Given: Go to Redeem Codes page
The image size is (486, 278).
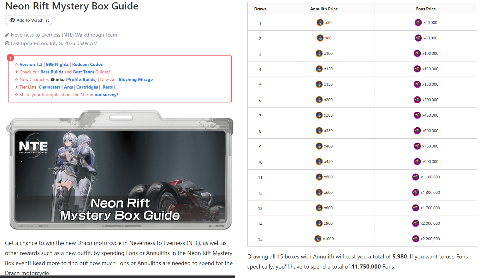Looking at the screenshot, I should click(87, 64).
